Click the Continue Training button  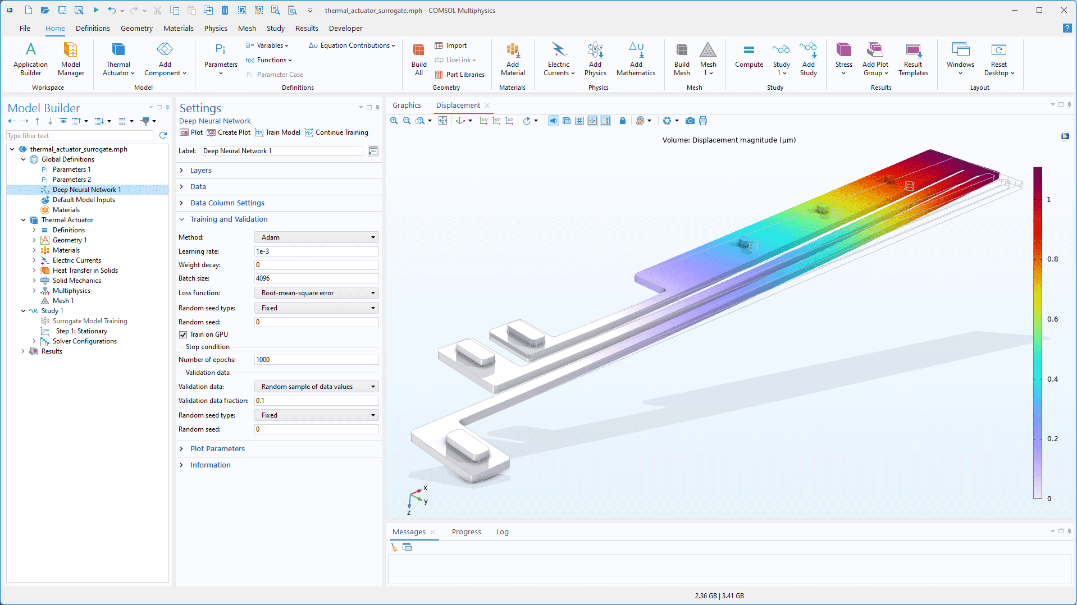tap(336, 132)
